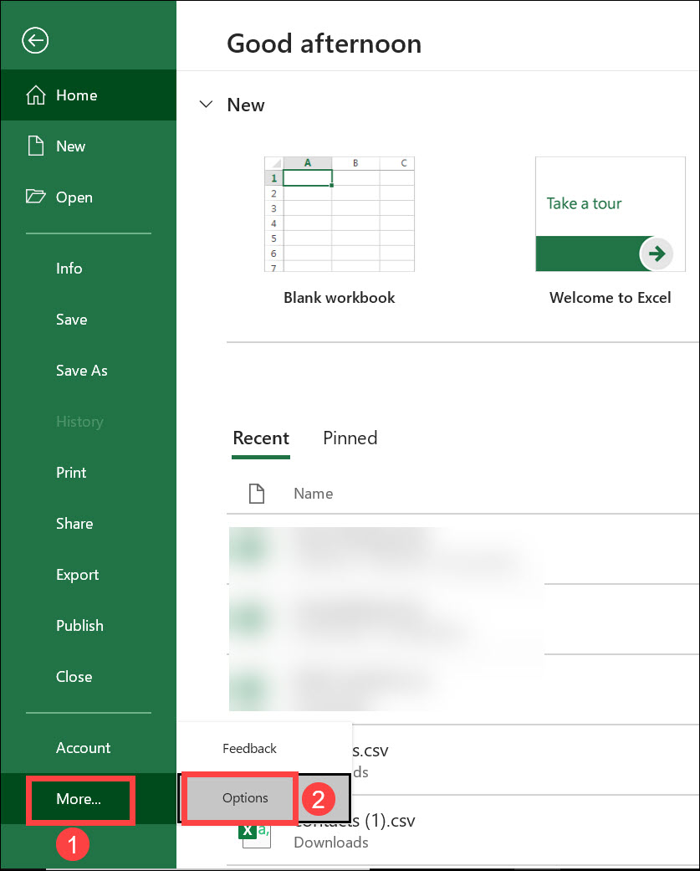Click the More... sidebar item
Viewport: 700px width, 871px height.
(x=89, y=799)
